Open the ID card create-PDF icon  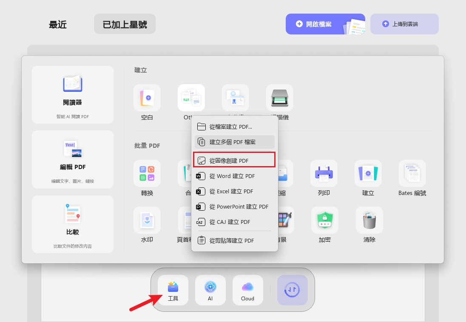[x=236, y=98]
